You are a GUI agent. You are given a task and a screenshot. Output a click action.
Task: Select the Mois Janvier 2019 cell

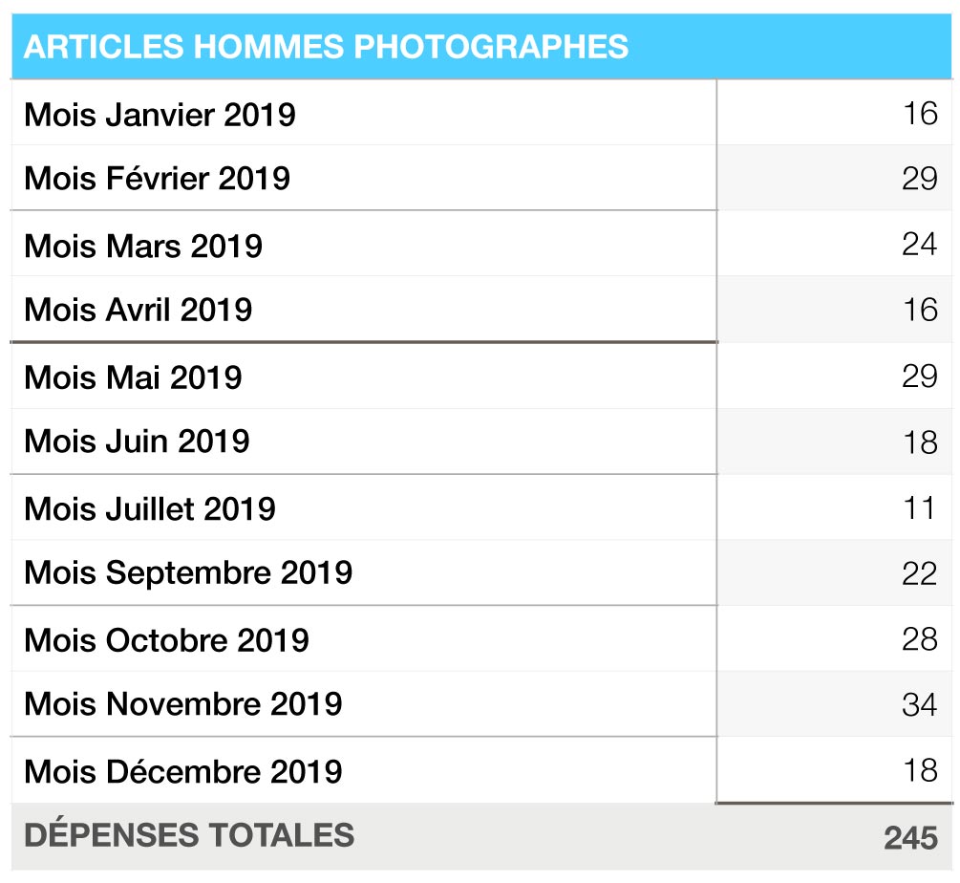(x=160, y=115)
